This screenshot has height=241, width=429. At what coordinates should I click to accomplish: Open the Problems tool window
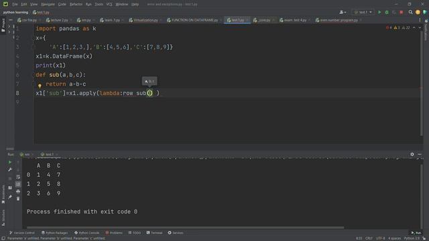click(x=114, y=233)
